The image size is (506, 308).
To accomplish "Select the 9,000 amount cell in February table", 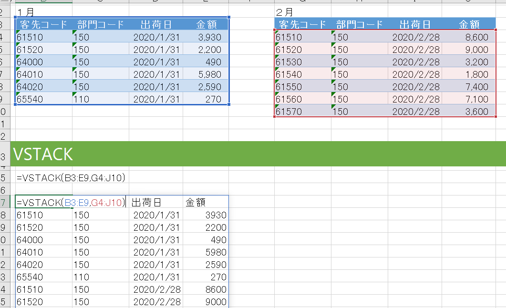I will tap(469, 50).
